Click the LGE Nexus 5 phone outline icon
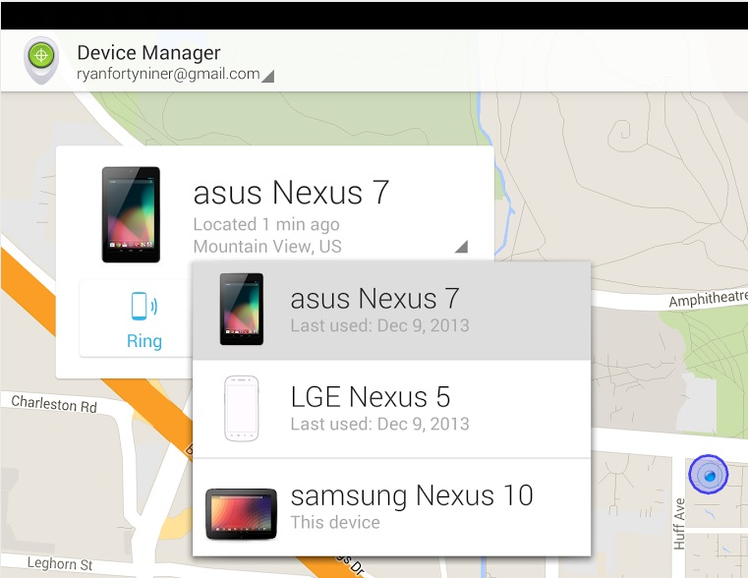 242,409
